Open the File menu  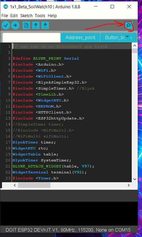(5, 16)
